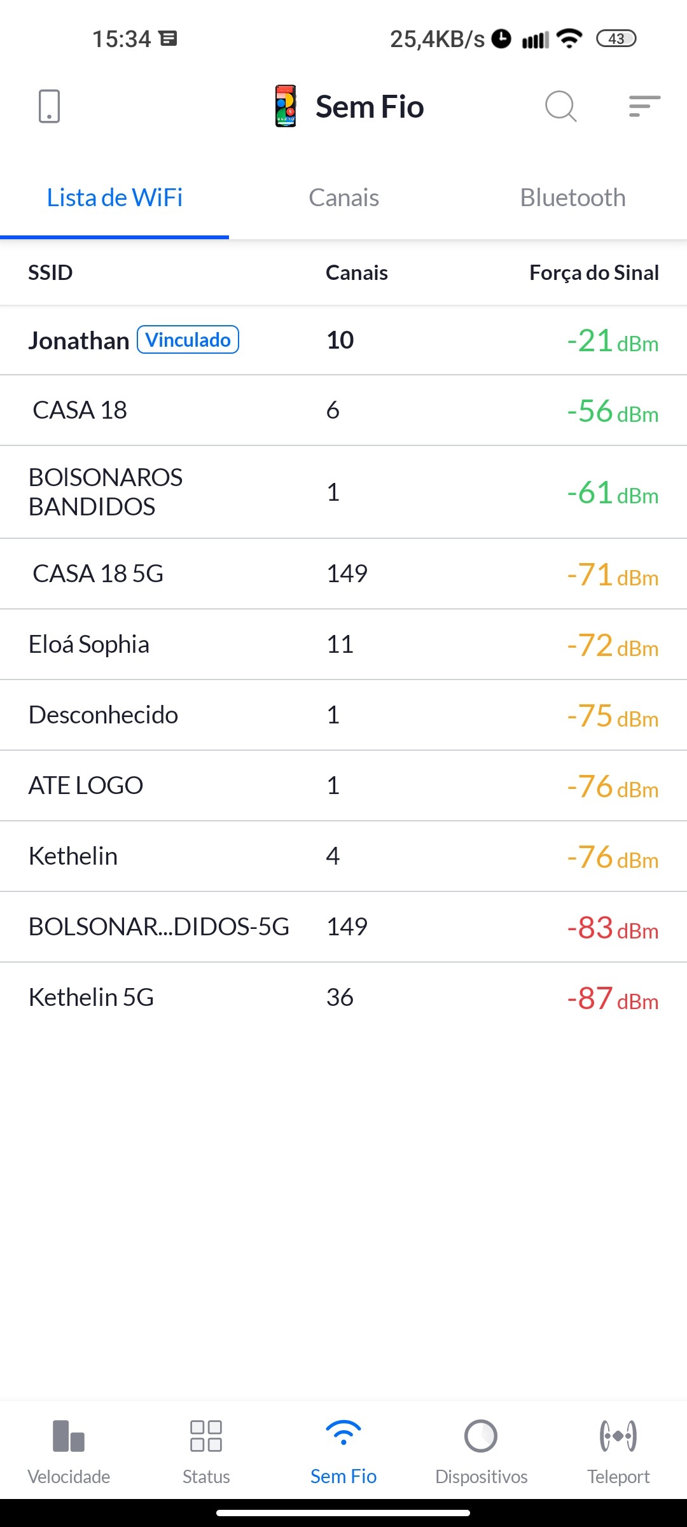Tap the Pixel phone thumbnail image
This screenshot has width=687, height=1527.
coord(286,106)
